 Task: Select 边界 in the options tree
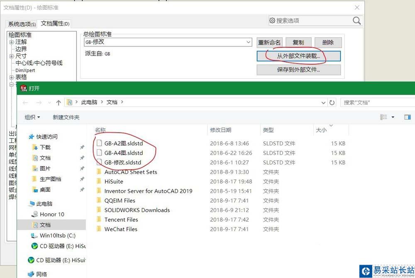tap(21, 49)
